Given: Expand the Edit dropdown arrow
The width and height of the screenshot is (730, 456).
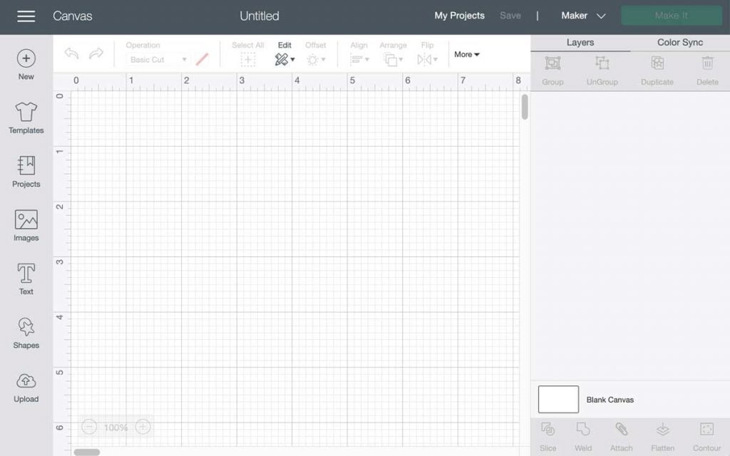Looking at the screenshot, I should click(292, 60).
